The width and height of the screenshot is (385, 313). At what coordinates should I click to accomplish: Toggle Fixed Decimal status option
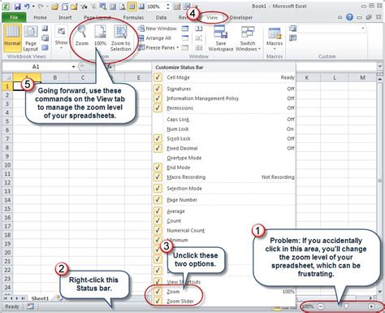click(x=224, y=148)
